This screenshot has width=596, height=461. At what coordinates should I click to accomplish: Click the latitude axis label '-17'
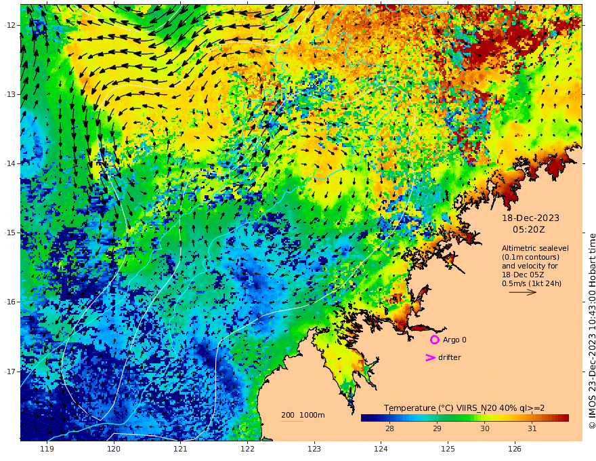click(11, 372)
